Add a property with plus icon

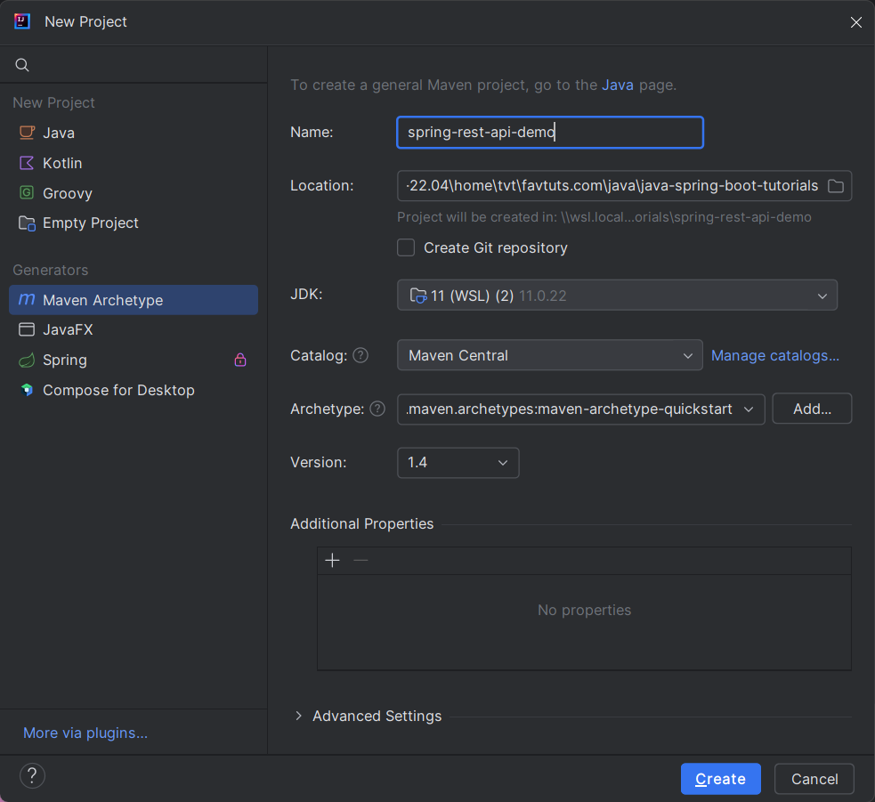[332, 561]
